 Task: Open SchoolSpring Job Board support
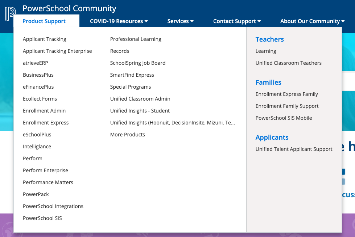point(138,63)
